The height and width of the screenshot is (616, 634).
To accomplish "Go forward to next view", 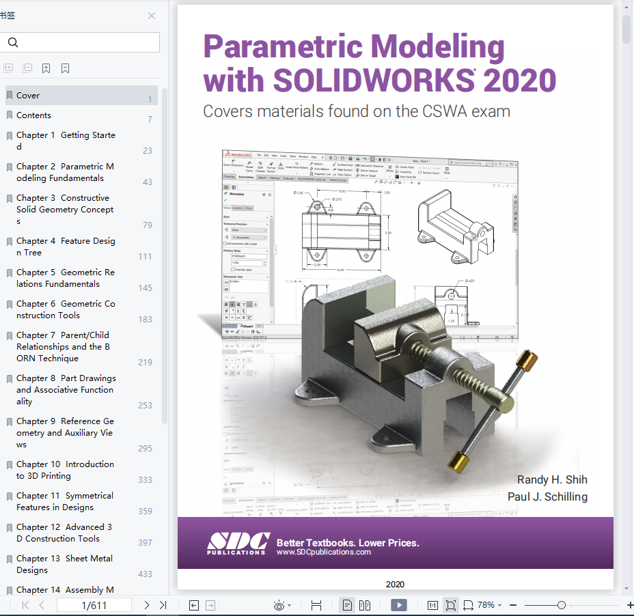I will [x=210, y=605].
